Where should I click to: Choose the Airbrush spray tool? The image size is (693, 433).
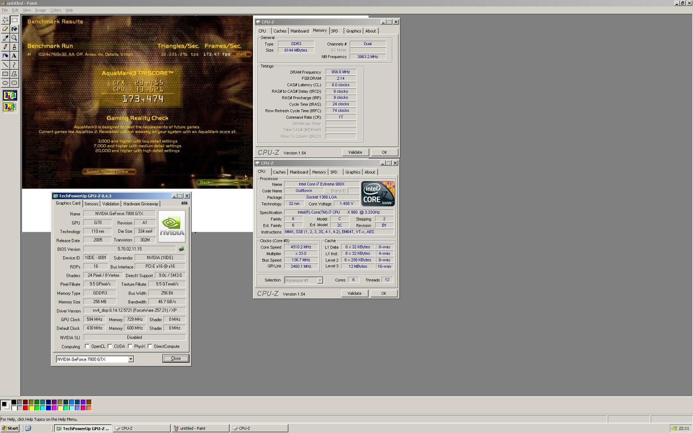[x=5, y=55]
